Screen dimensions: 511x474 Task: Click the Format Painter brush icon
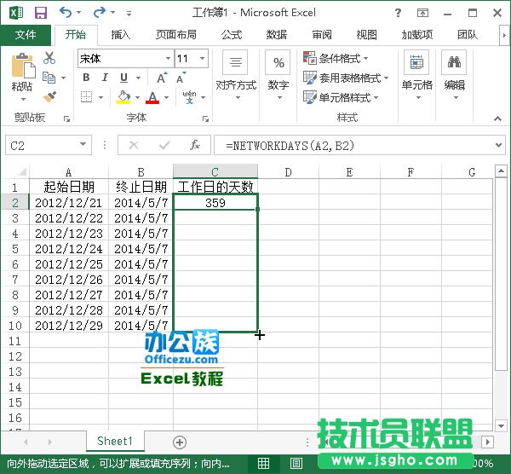click(x=49, y=97)
